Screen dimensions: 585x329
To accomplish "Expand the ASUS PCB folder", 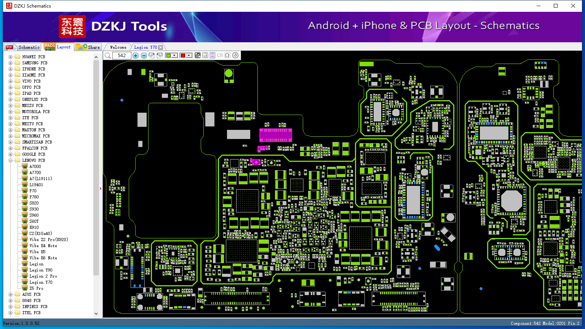I will tap(11, 294).
